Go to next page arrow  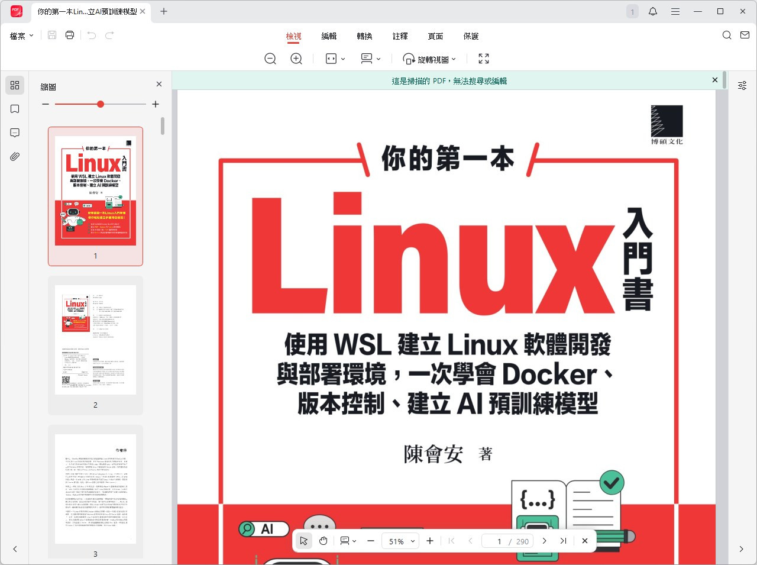tap(545, 541)
